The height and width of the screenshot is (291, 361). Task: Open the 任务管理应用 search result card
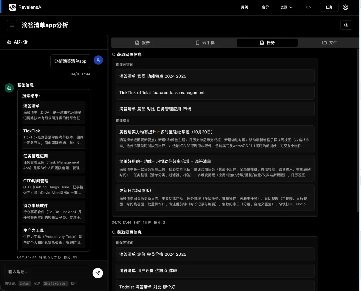(x=53, y=162)
